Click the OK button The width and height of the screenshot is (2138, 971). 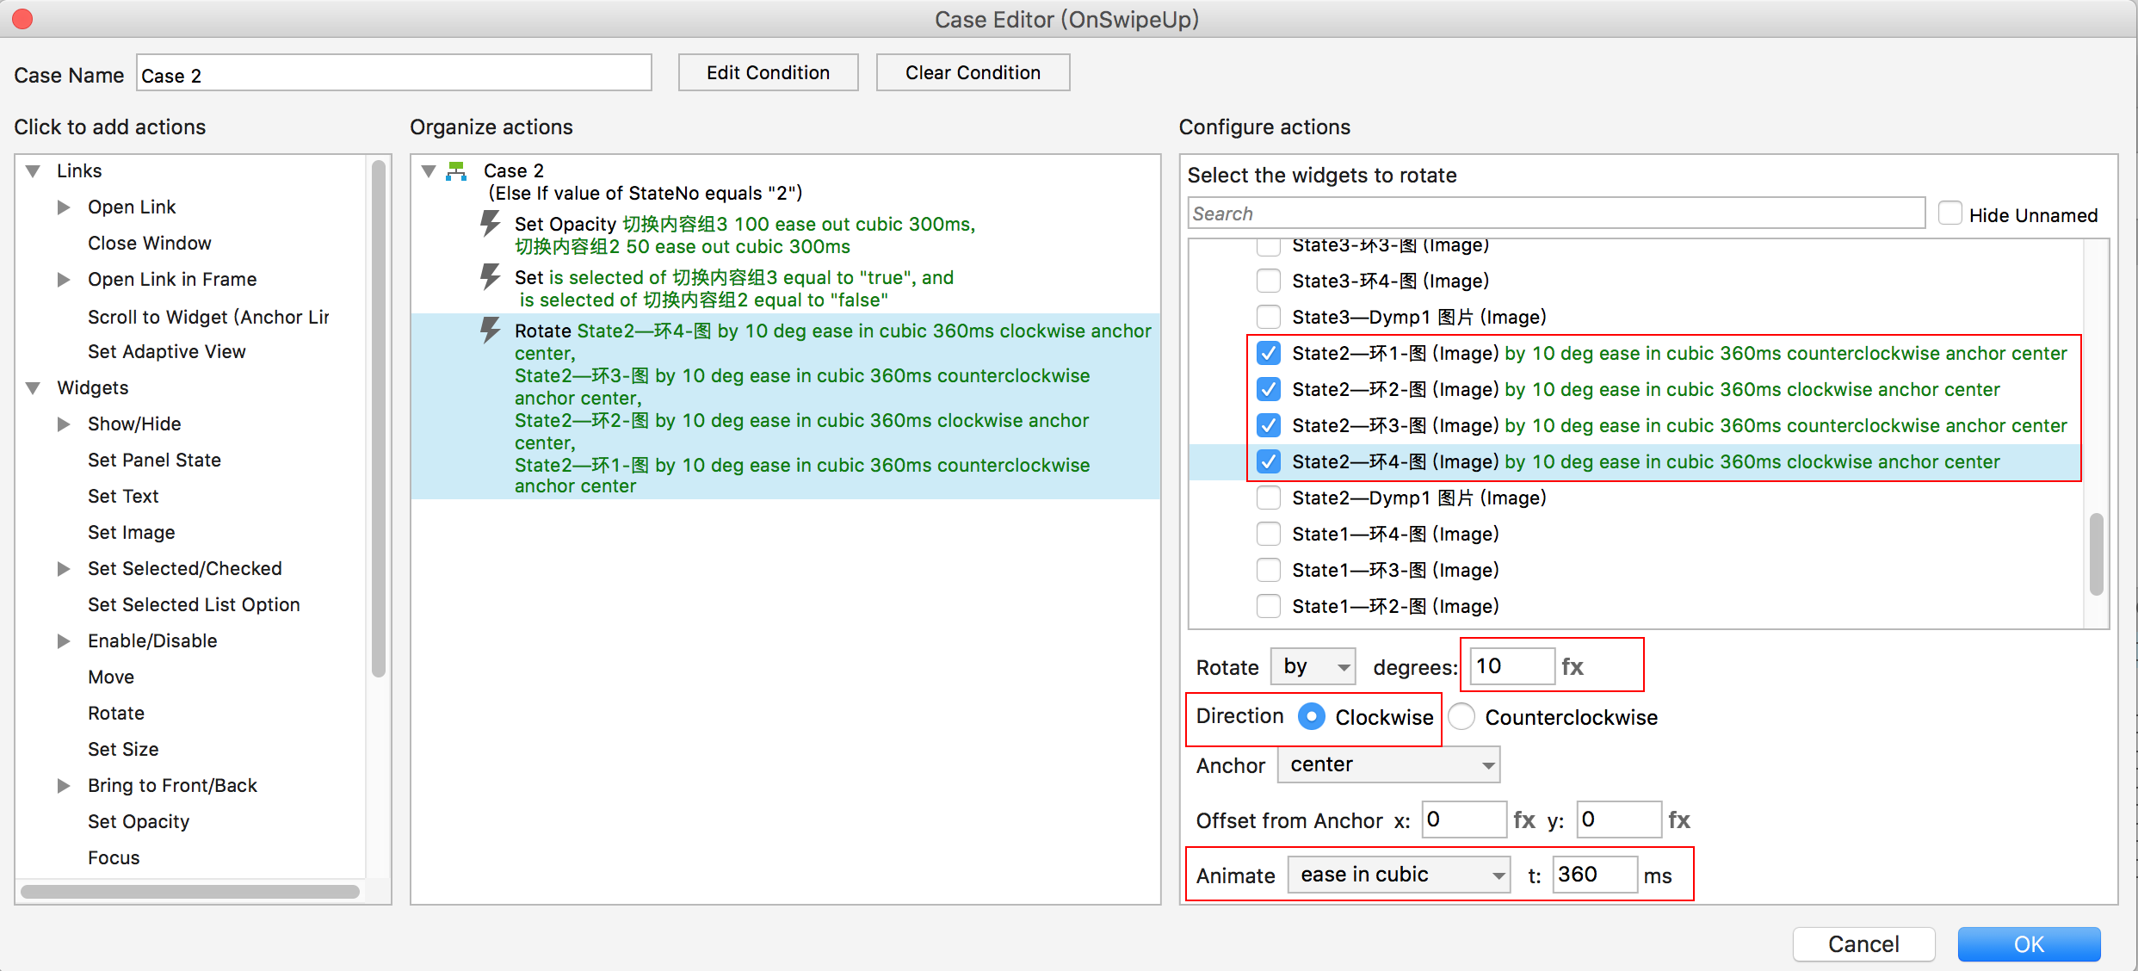pyautogui.click(x=2028, y=943)
